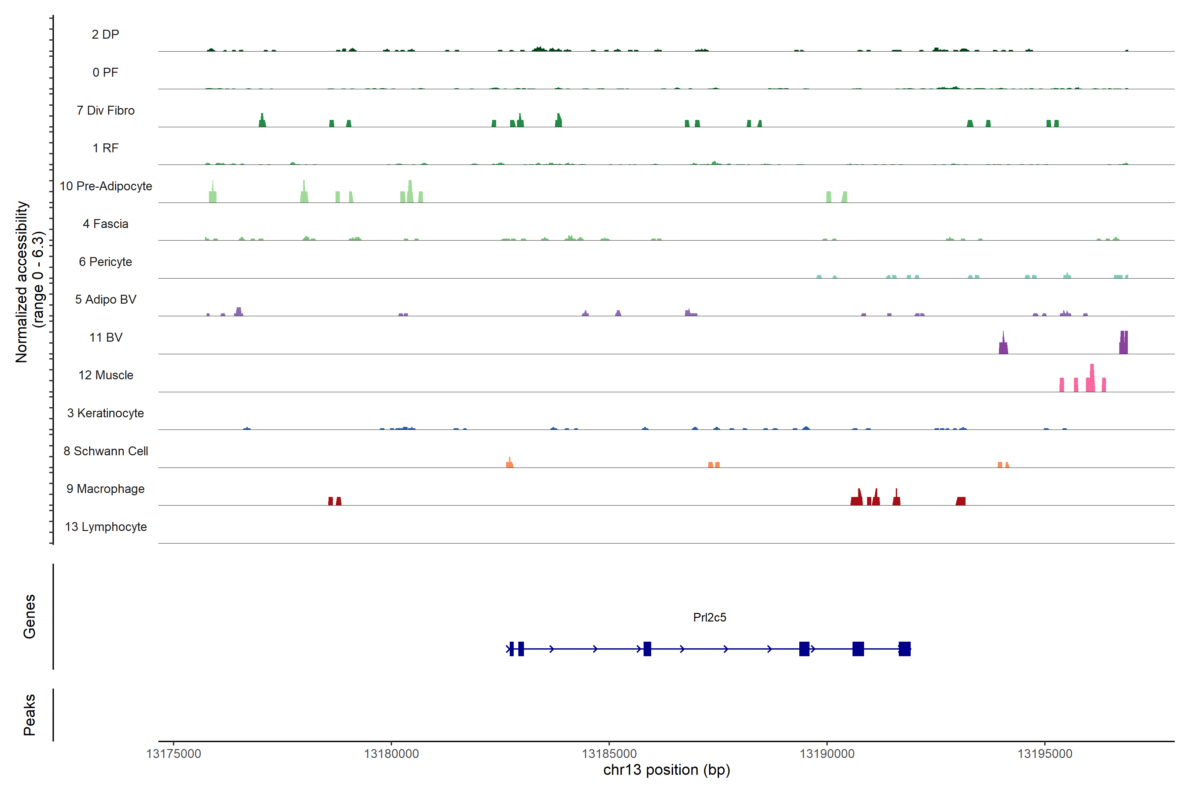Click the chr13 position (bp) axis title

click(x=666, y=770)
